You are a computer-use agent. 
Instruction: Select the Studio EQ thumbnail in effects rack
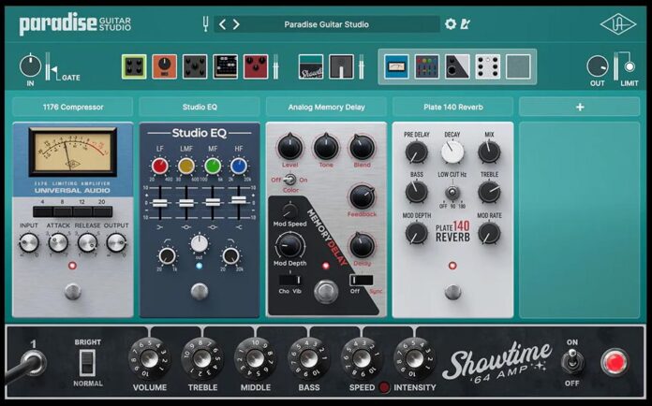click(x=426, y=66)
